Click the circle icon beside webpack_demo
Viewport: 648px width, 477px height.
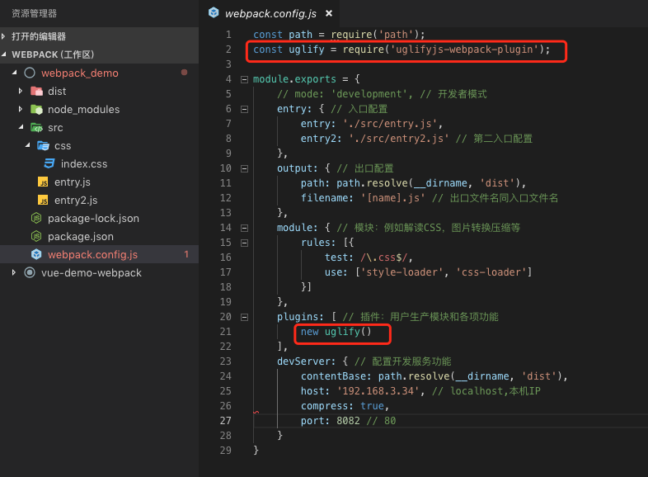click(x=30, y=73)
